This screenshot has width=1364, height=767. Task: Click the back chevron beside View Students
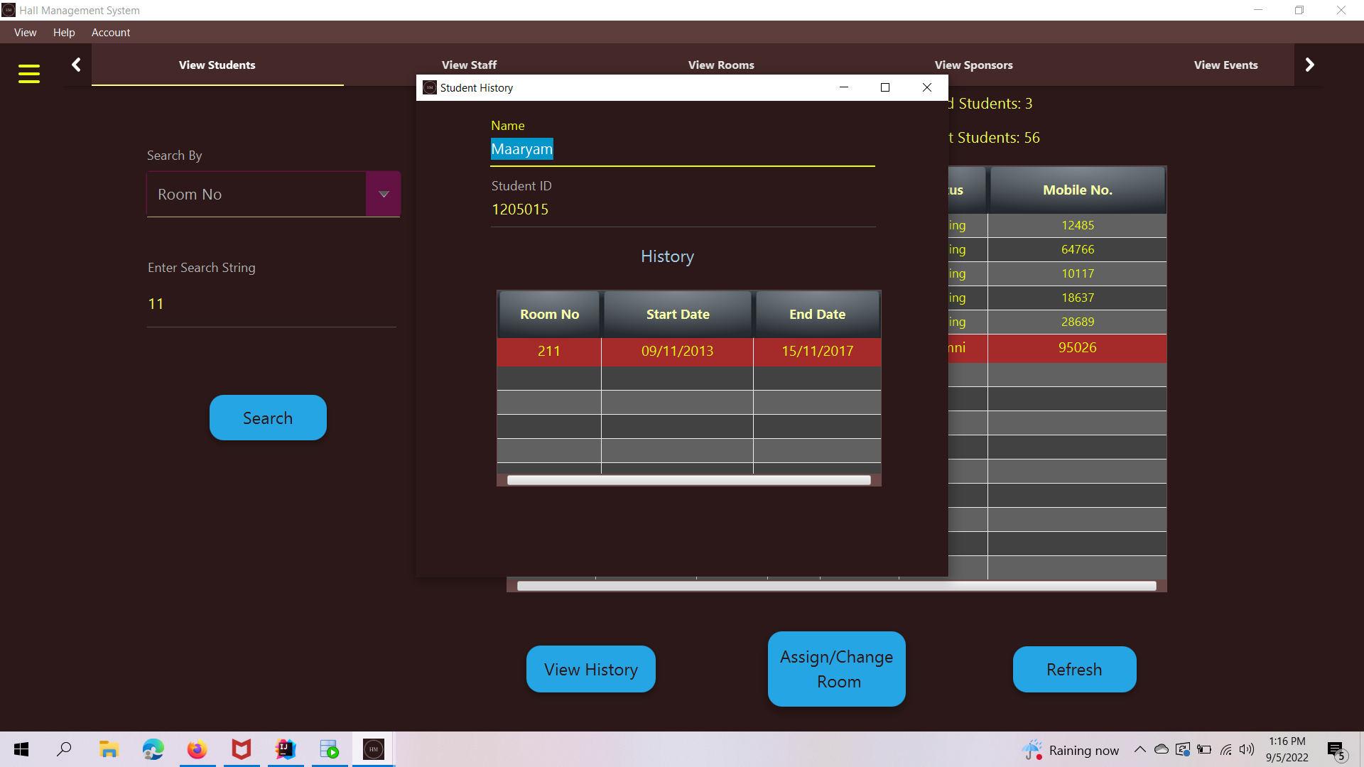coord(76,64)
